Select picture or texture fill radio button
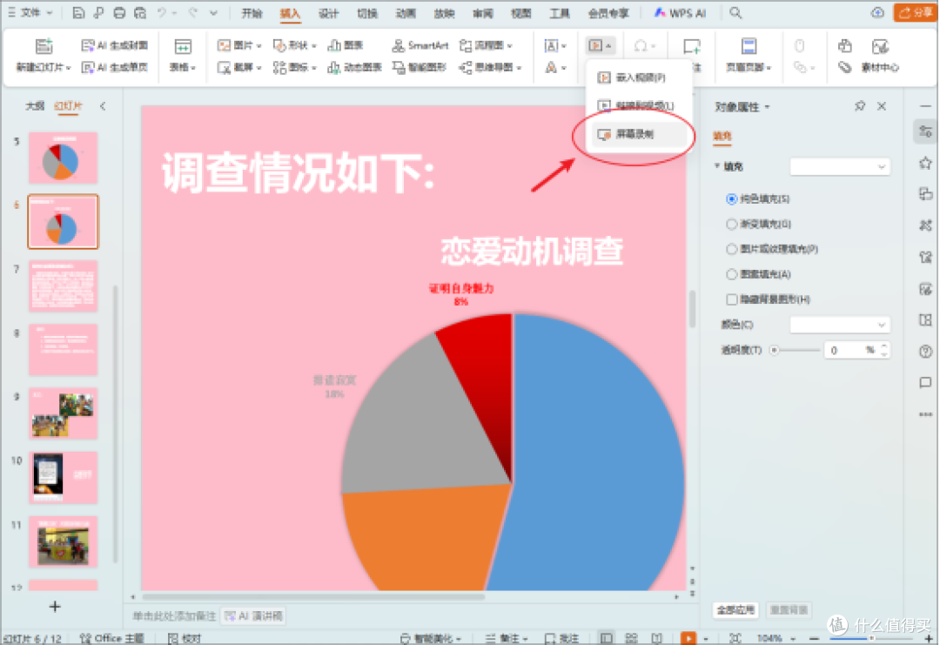Viewport: 940px width, 645px height. click(731, 249)
